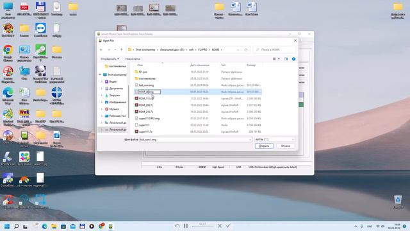Click the file name input field
Screen dimensions: 410x231
(x=195, y=140)
